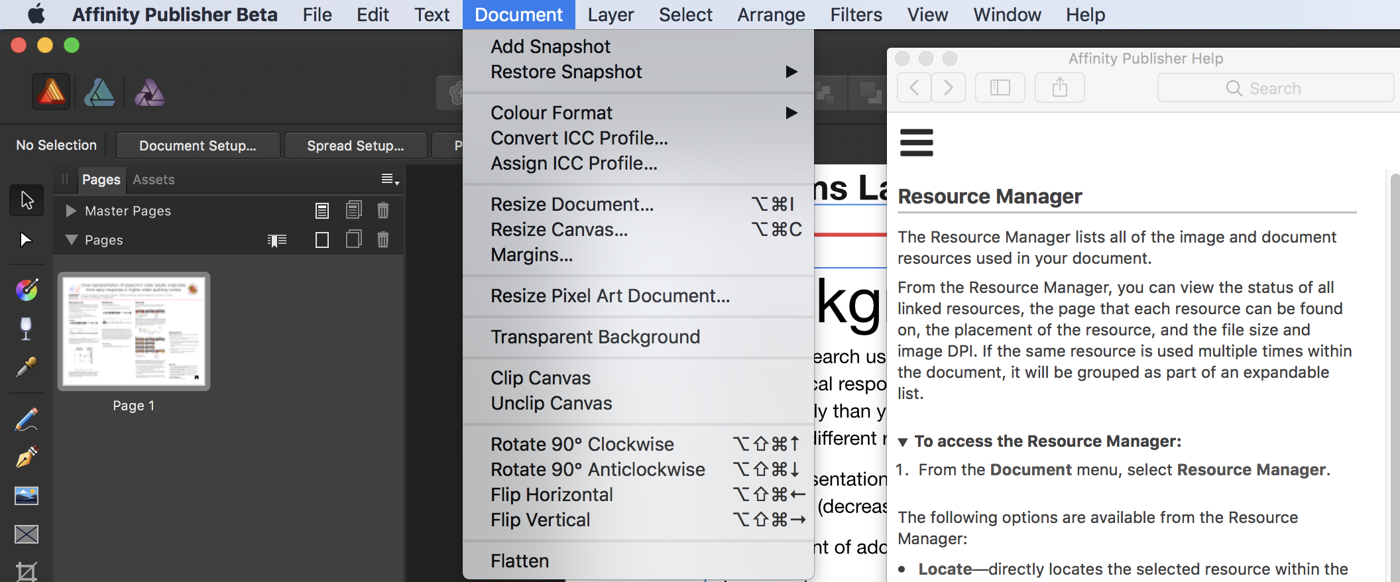Choose Clip Canvas menu item

638,378
